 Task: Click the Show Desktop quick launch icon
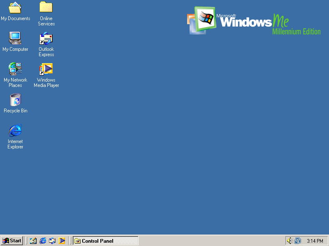(x=33, y=241)
